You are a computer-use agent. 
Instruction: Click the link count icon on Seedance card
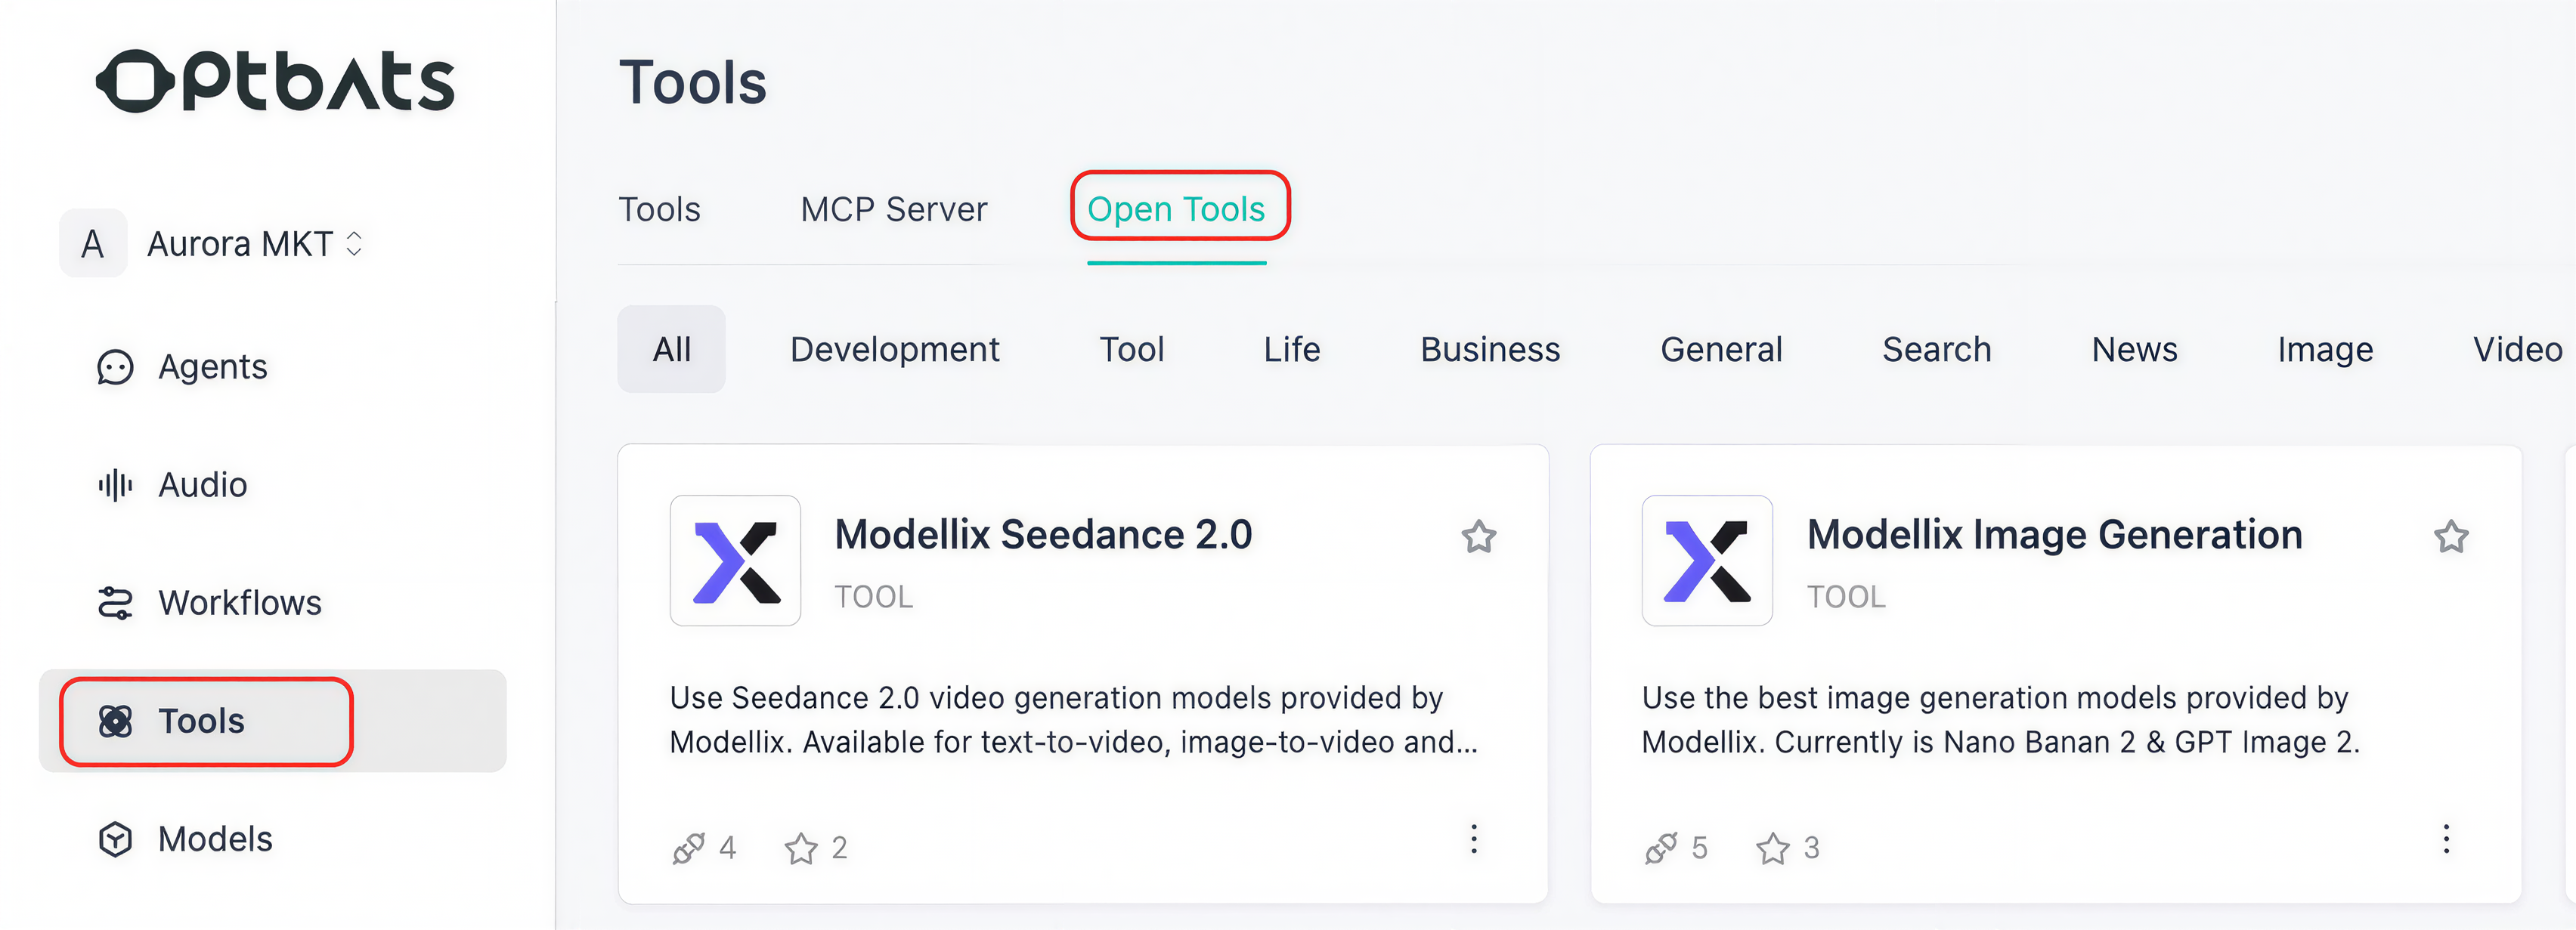(689, 848)
